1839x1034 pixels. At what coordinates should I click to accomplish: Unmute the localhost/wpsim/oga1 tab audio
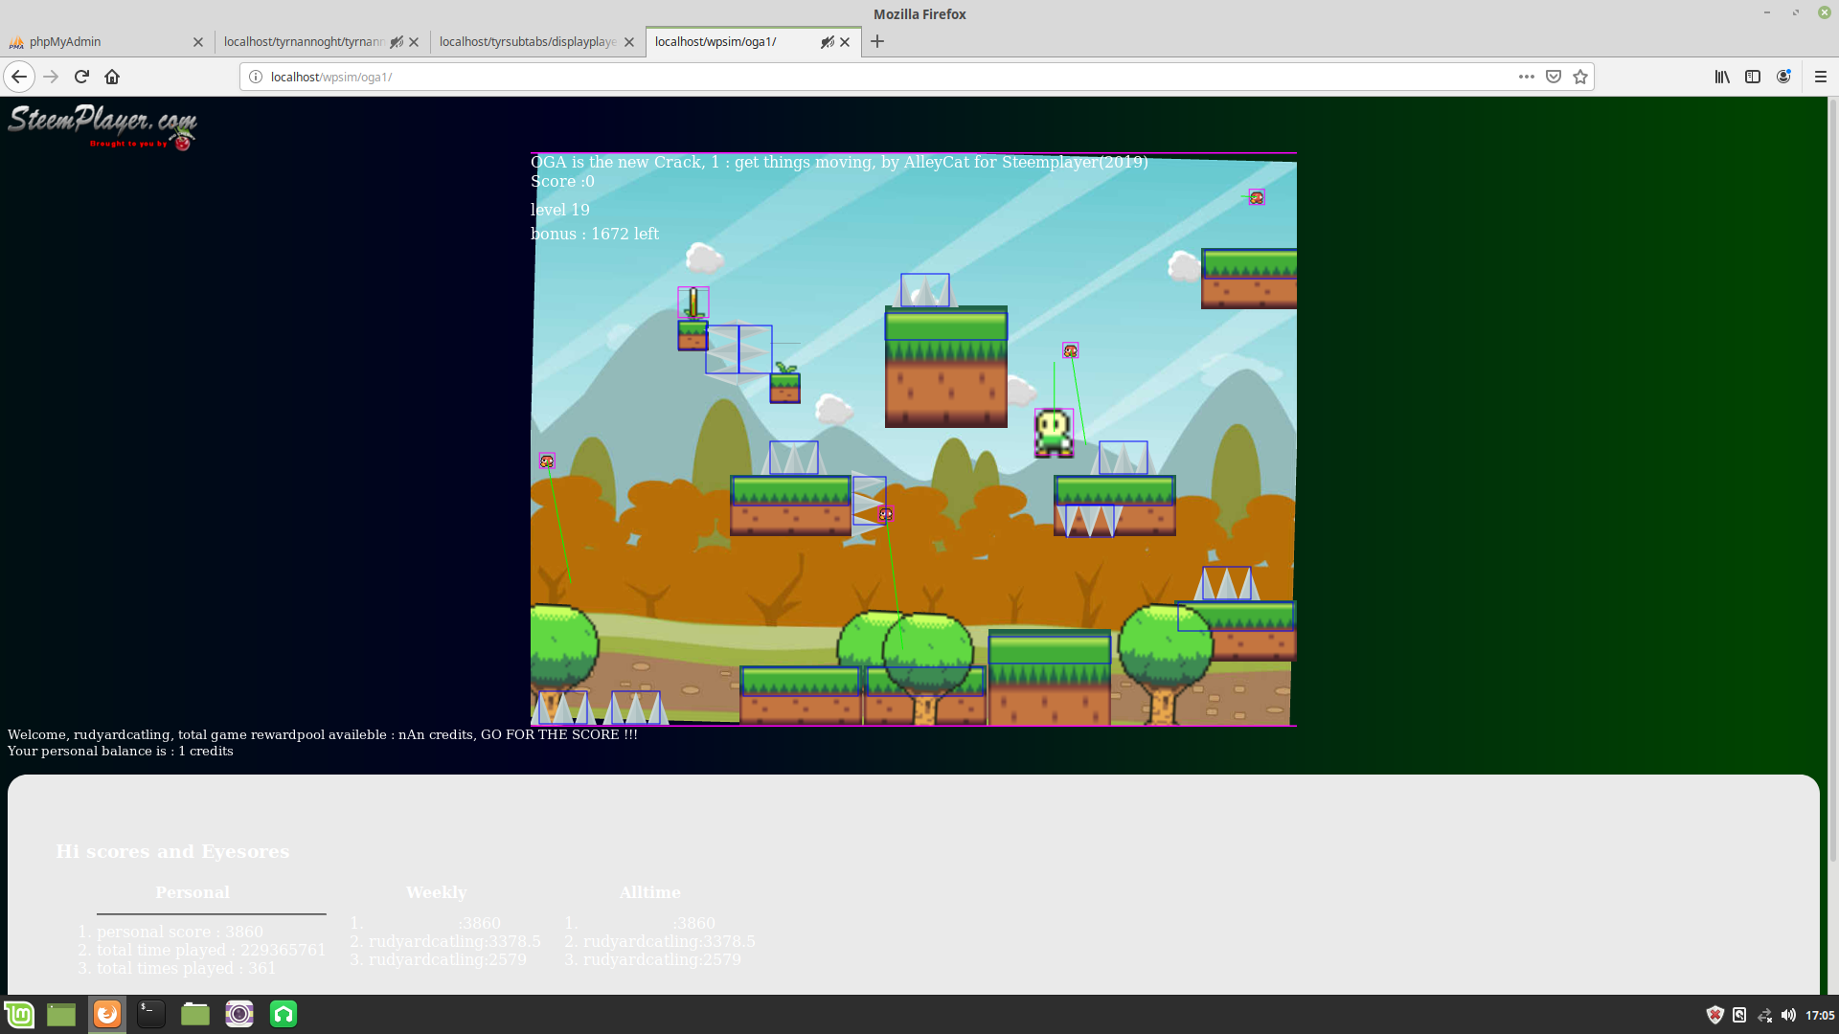[x=828, y=42]
